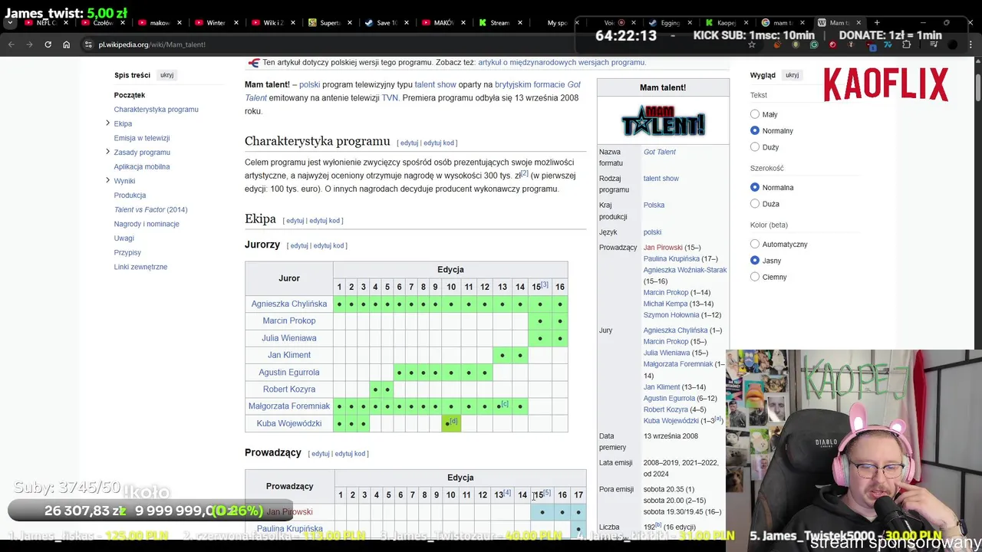
Task: Select the Duża width radio button
Action: pos(755,204)
